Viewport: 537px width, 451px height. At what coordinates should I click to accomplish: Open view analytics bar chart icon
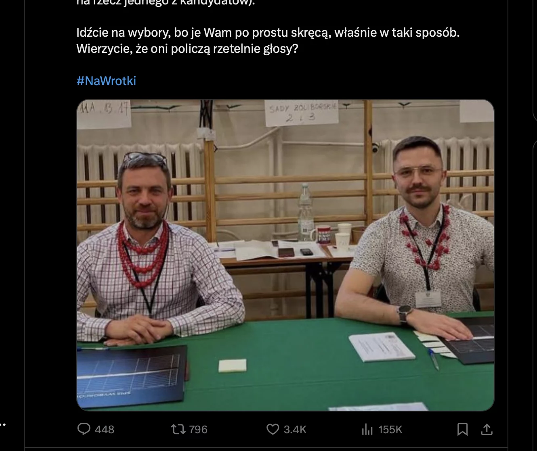(367, 429)
